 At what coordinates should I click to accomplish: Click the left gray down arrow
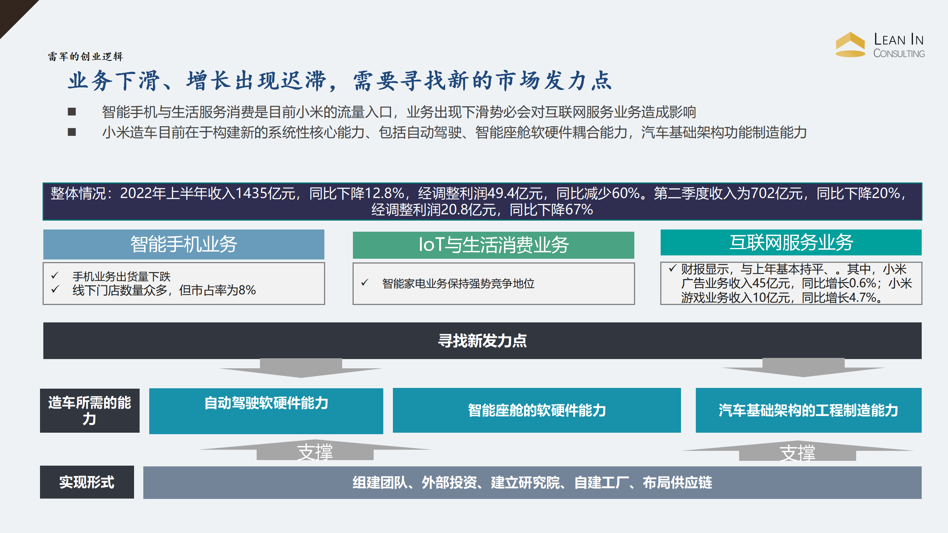pos(301,368)
